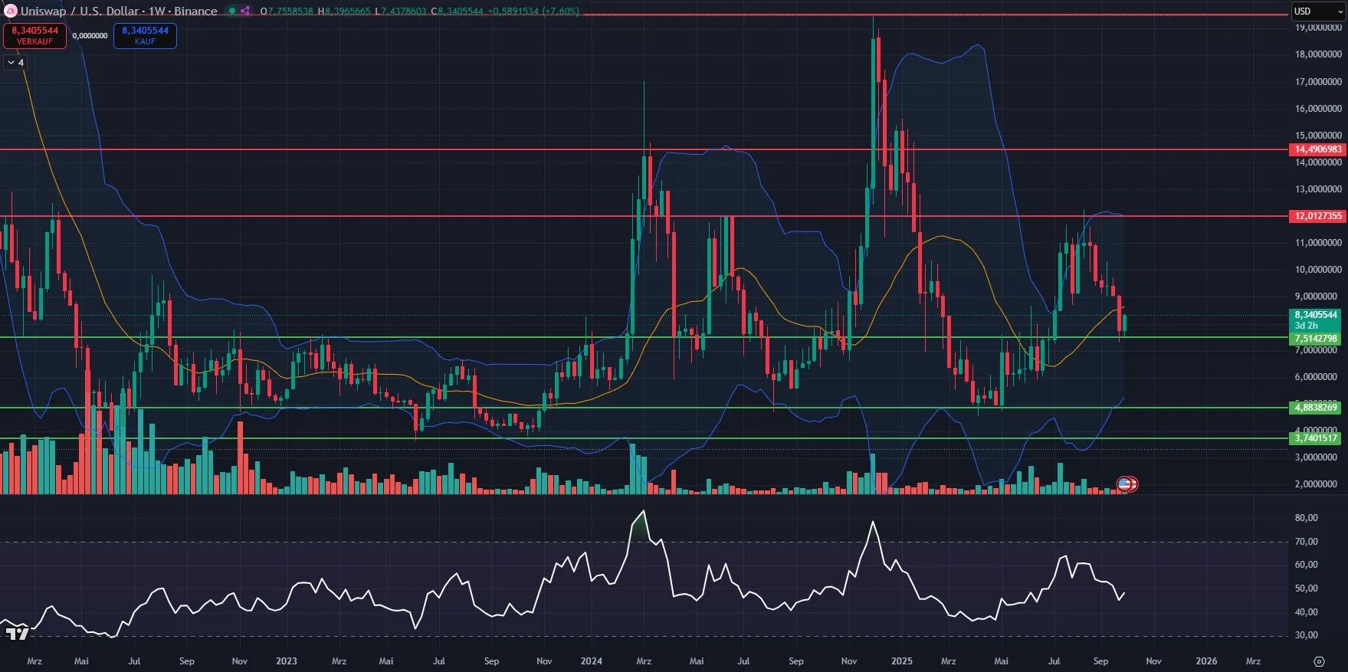This screenshot has width=1348, height=672.
Task: Expand the collapsed indicators legend showing 4
Action: tap(15, 62)
